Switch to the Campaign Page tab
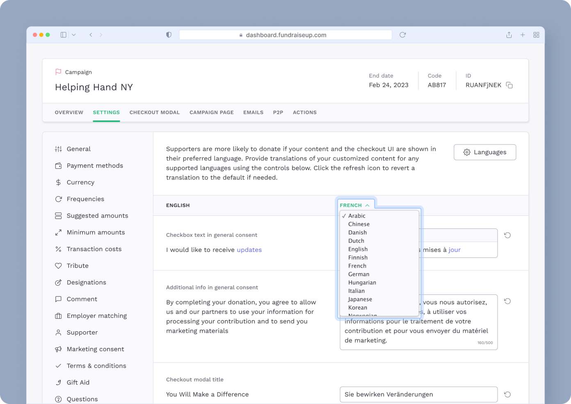Image resolution: width=571 pixels, height=404 pixels. pyautogui.click(x=211, y=112)
